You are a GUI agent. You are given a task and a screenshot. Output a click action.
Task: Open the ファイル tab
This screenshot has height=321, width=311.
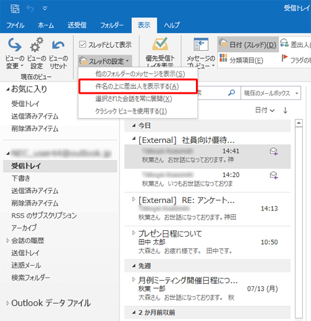16,25
